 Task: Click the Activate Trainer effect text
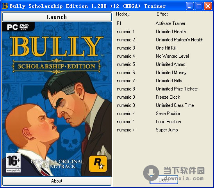(x=170, y=23)
